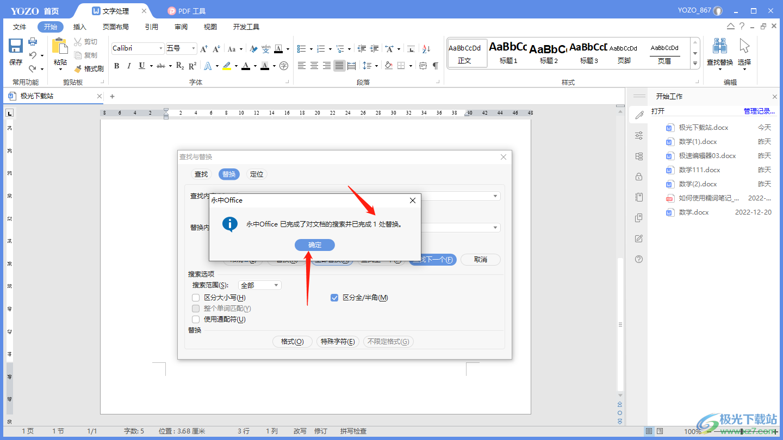Click the Cut (剪切) scissors icon
This screenshot has width=783, height=440.
pos(78,42)
